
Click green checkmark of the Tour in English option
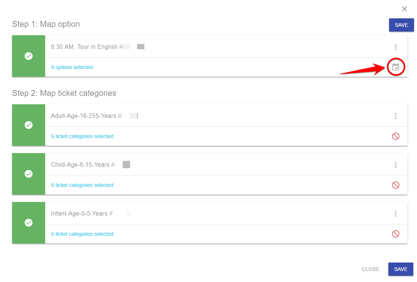click(x=29, y=56)
